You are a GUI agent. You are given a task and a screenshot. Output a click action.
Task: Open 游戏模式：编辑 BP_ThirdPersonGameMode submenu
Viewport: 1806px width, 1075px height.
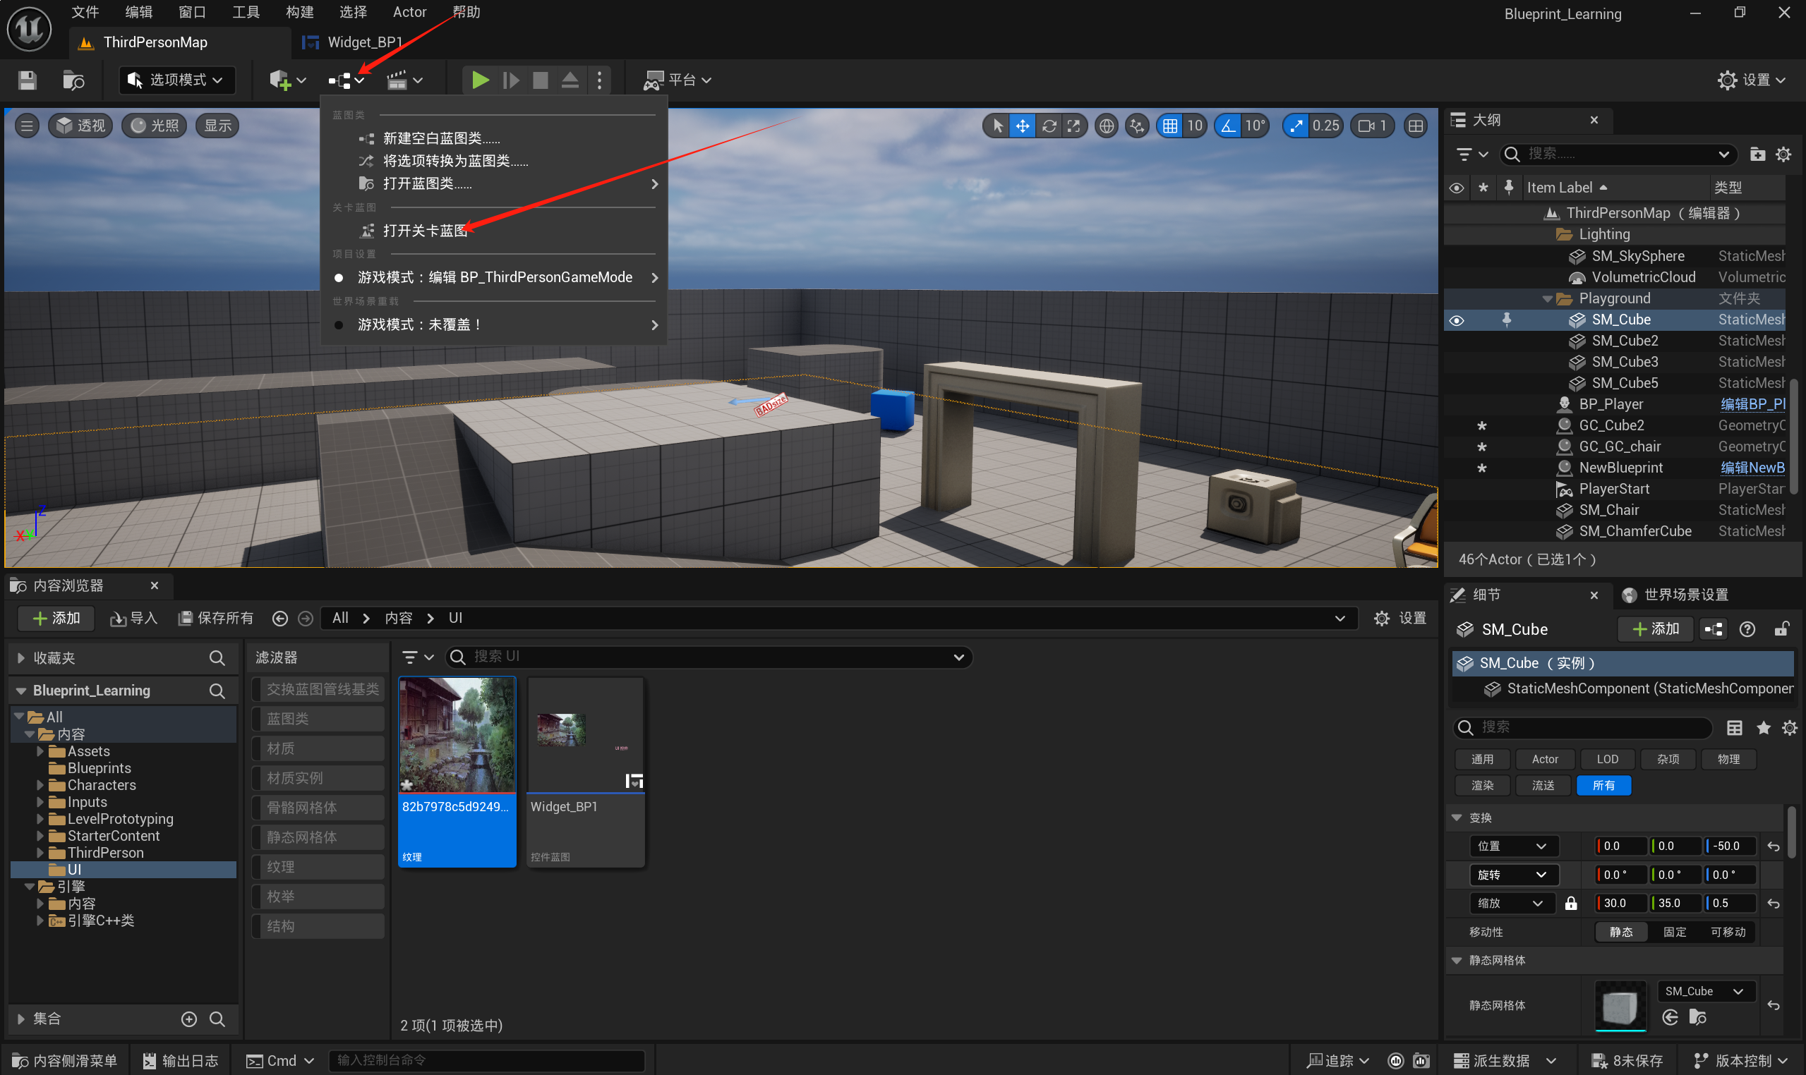493,277
